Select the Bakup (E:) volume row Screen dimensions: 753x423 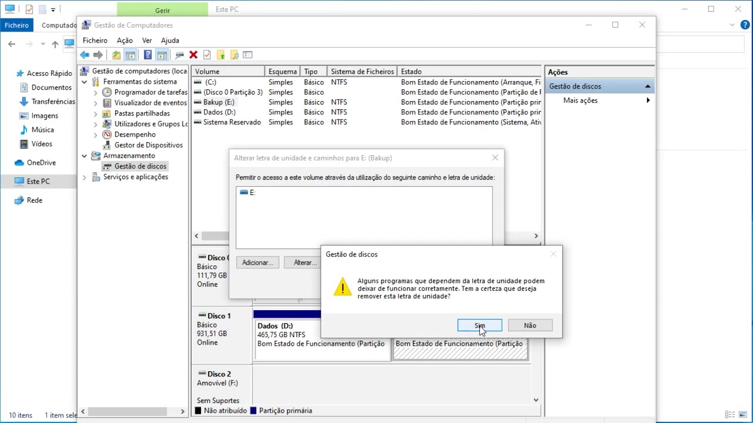(367, 102)
